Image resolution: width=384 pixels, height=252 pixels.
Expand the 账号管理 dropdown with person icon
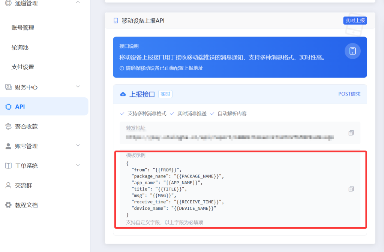pyautogui.click(x=78, y=146)
